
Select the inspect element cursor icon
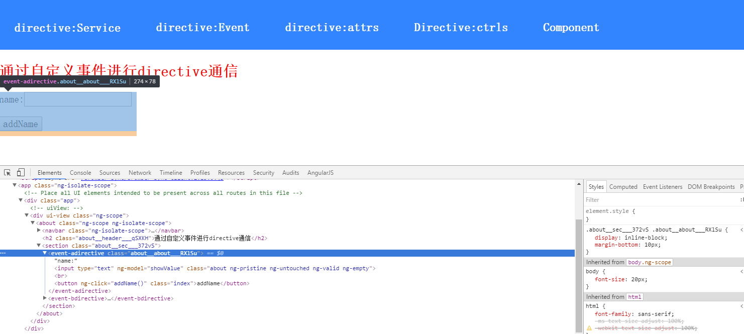8,172
